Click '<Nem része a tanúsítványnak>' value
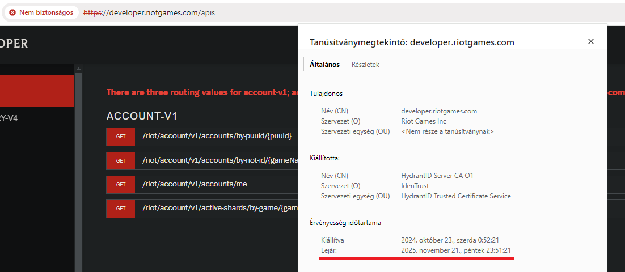 coord(447,131)
